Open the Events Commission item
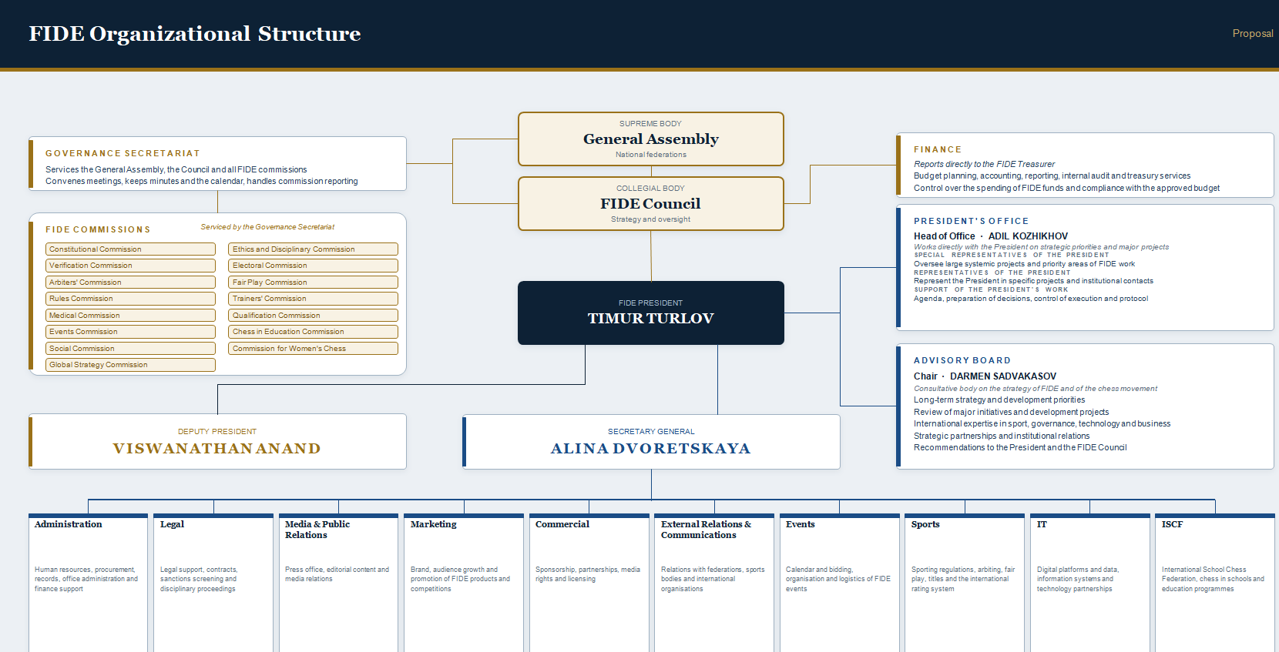Screen dimensions: 1279x652 [130, 332]
